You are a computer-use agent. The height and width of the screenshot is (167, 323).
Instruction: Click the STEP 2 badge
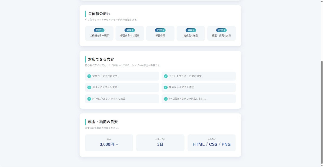pyautogui.click(x=130, y=30)
